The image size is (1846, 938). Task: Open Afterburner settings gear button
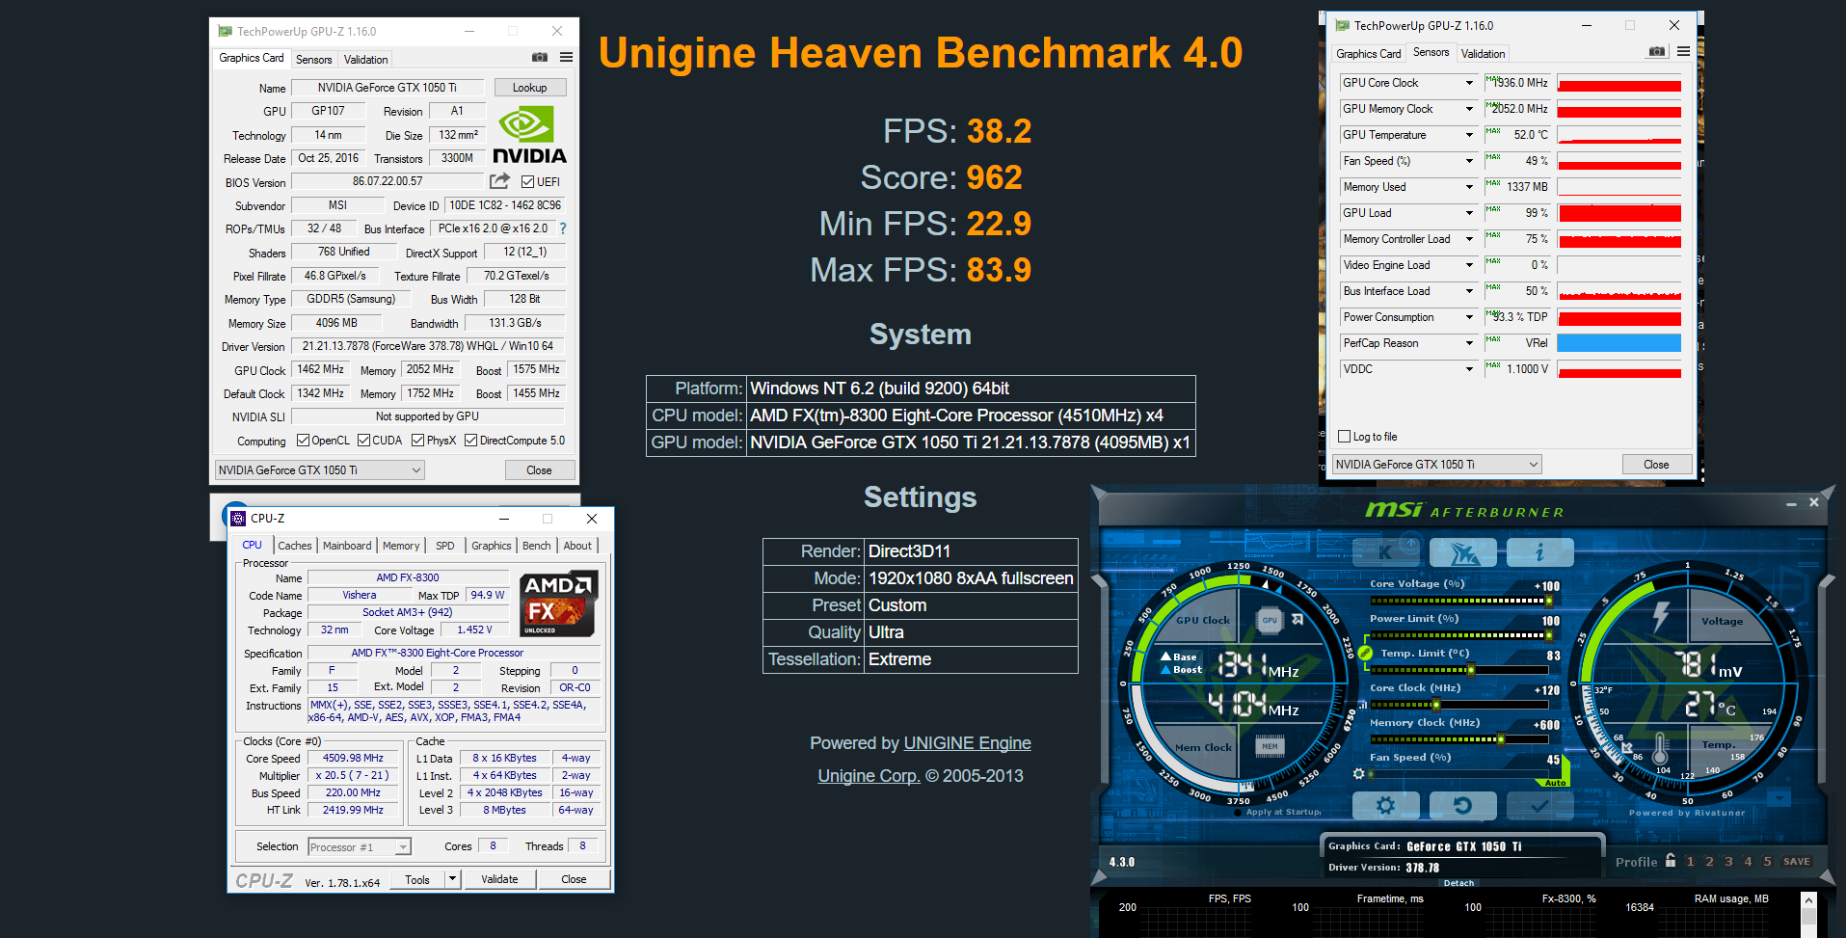[x=1385, y=805]
